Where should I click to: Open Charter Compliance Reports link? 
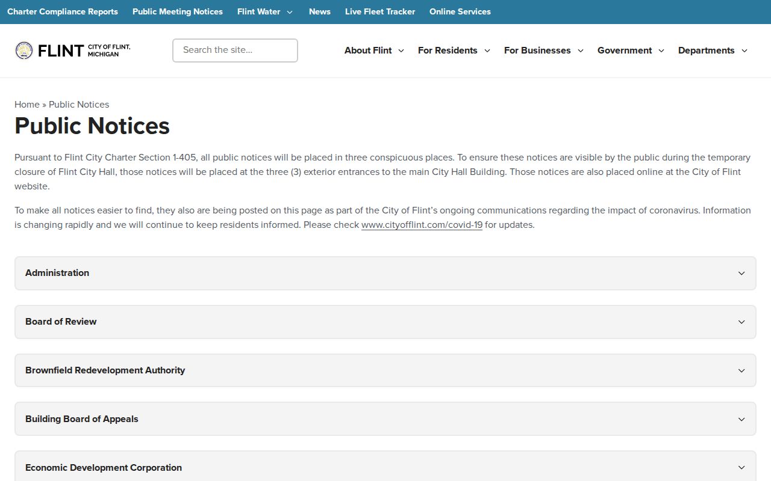pyautogui.click(x=63, y=11)
